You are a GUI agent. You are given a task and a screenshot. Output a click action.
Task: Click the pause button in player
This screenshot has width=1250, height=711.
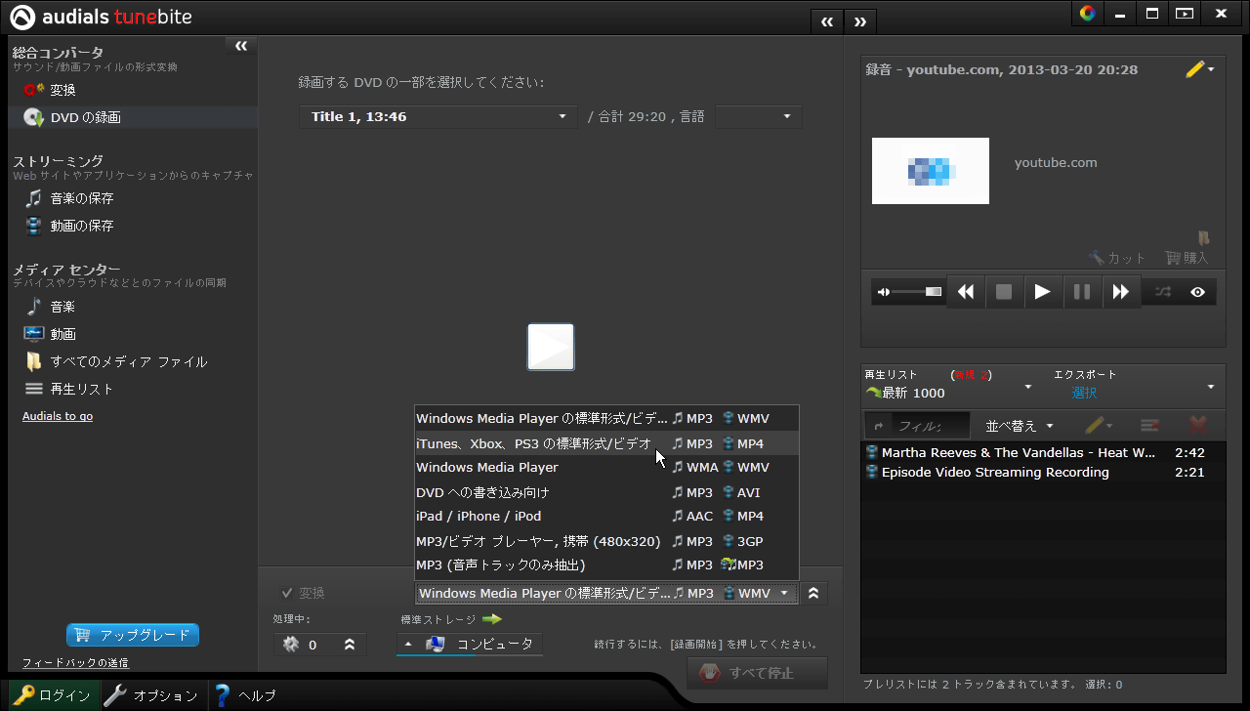(x=1082, y=292)
